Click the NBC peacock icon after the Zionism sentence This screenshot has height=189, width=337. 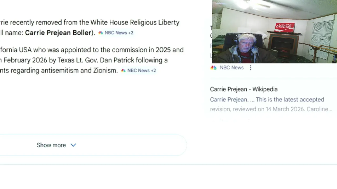click(123, 71)
